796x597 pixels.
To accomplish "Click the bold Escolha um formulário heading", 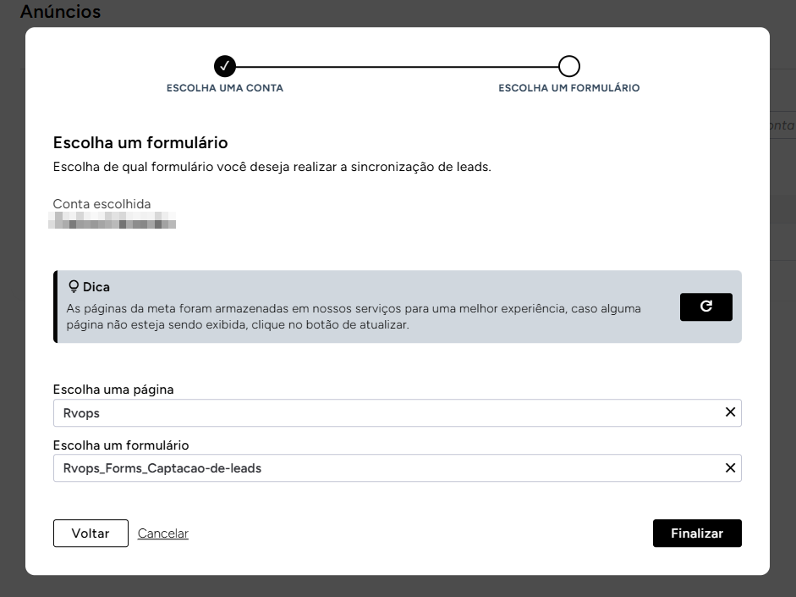I will click(140, 143).
